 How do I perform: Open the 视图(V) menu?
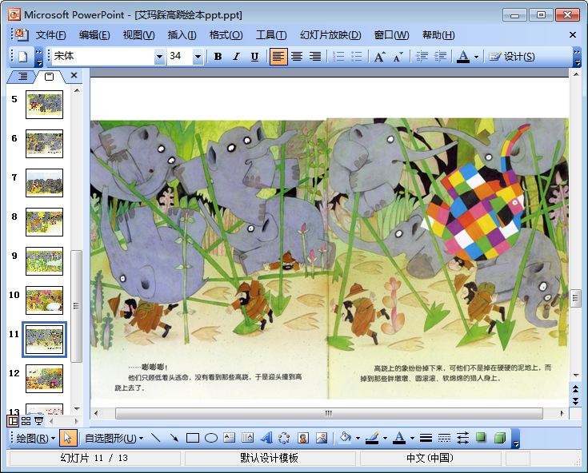pos(138,35)
